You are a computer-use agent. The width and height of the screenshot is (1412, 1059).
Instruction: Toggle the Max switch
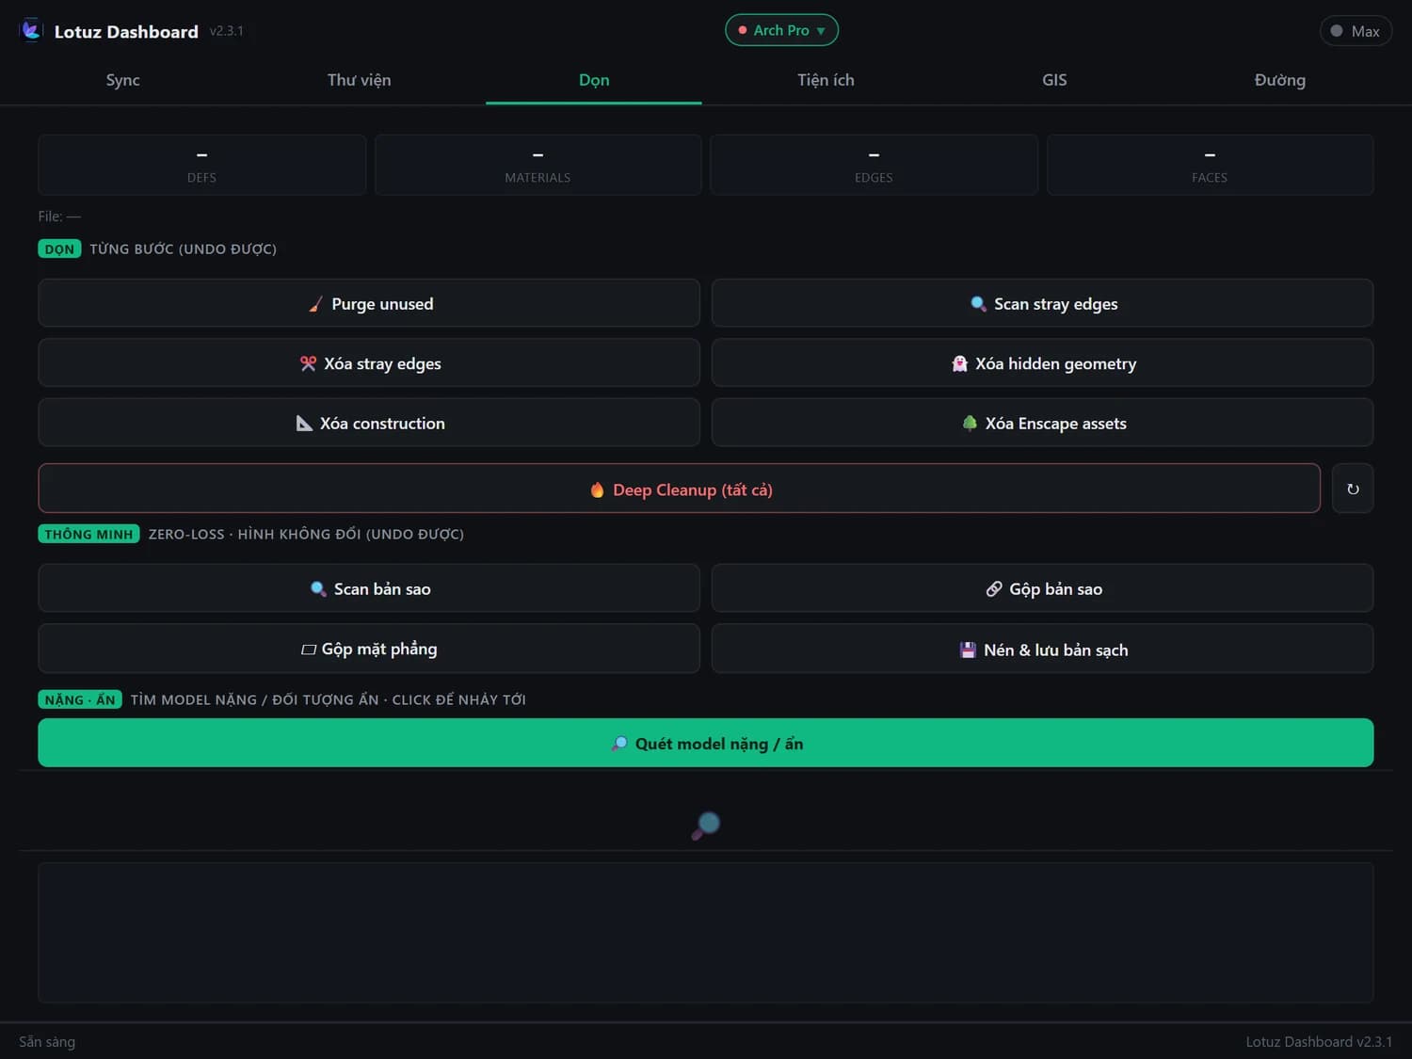[1356, 31]
